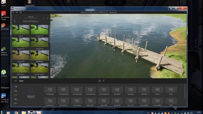The width and height of the screenshot is (203, 114).
Task: Select the Lawn 01 thumbnail
Action: click(x=21, y=29)
